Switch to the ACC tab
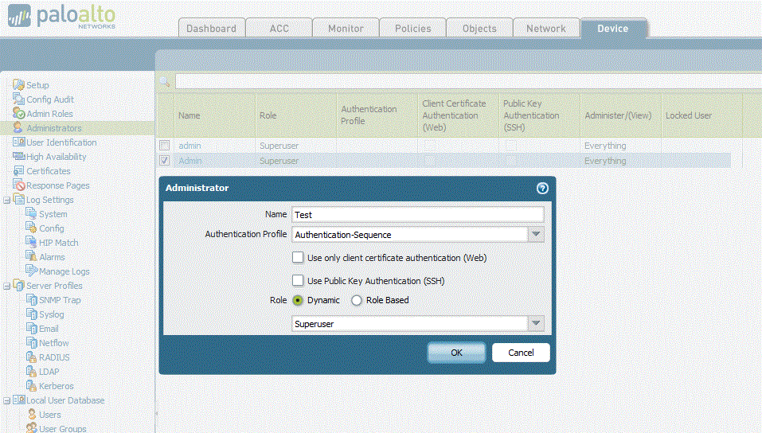This screenshot has height=433, width=762. 279,28
